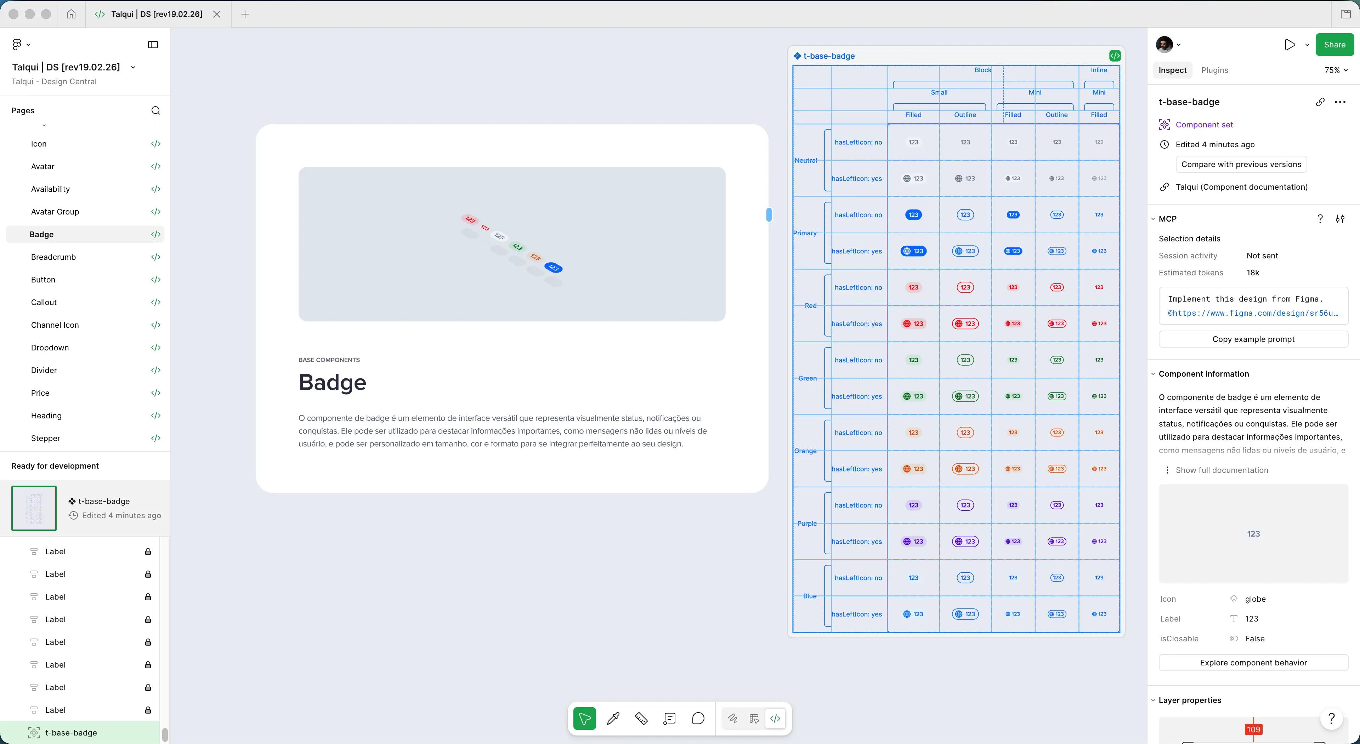Search pages with magnifier icon
1360x744 pixels.
pos(156,110)
